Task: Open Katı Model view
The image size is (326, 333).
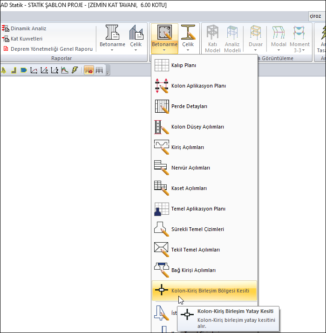Action: [212, 38]
